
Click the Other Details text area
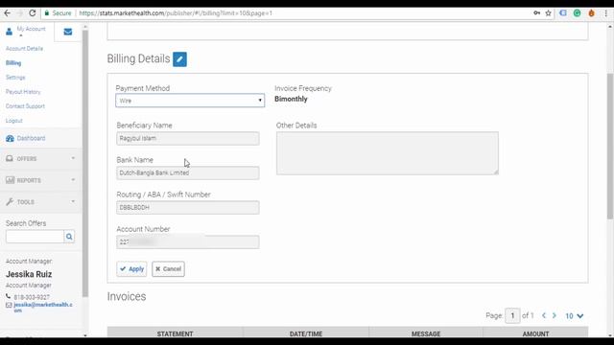coord(388,153)
